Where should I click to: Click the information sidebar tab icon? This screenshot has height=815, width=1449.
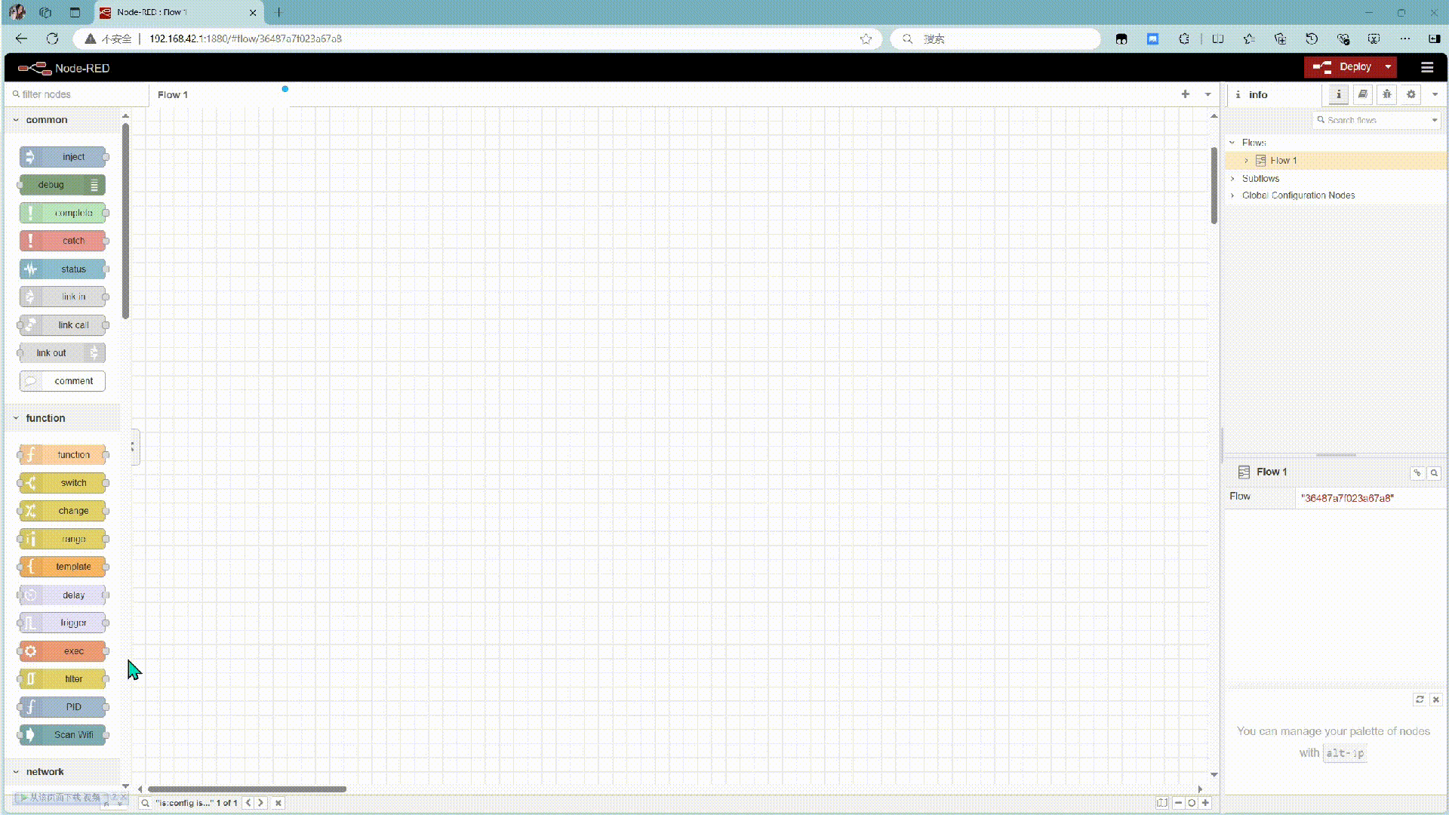(1338, 94)
